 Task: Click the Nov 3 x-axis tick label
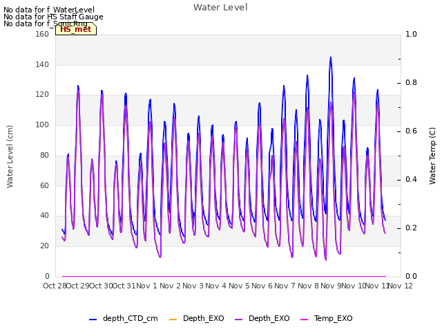point(193,286)
